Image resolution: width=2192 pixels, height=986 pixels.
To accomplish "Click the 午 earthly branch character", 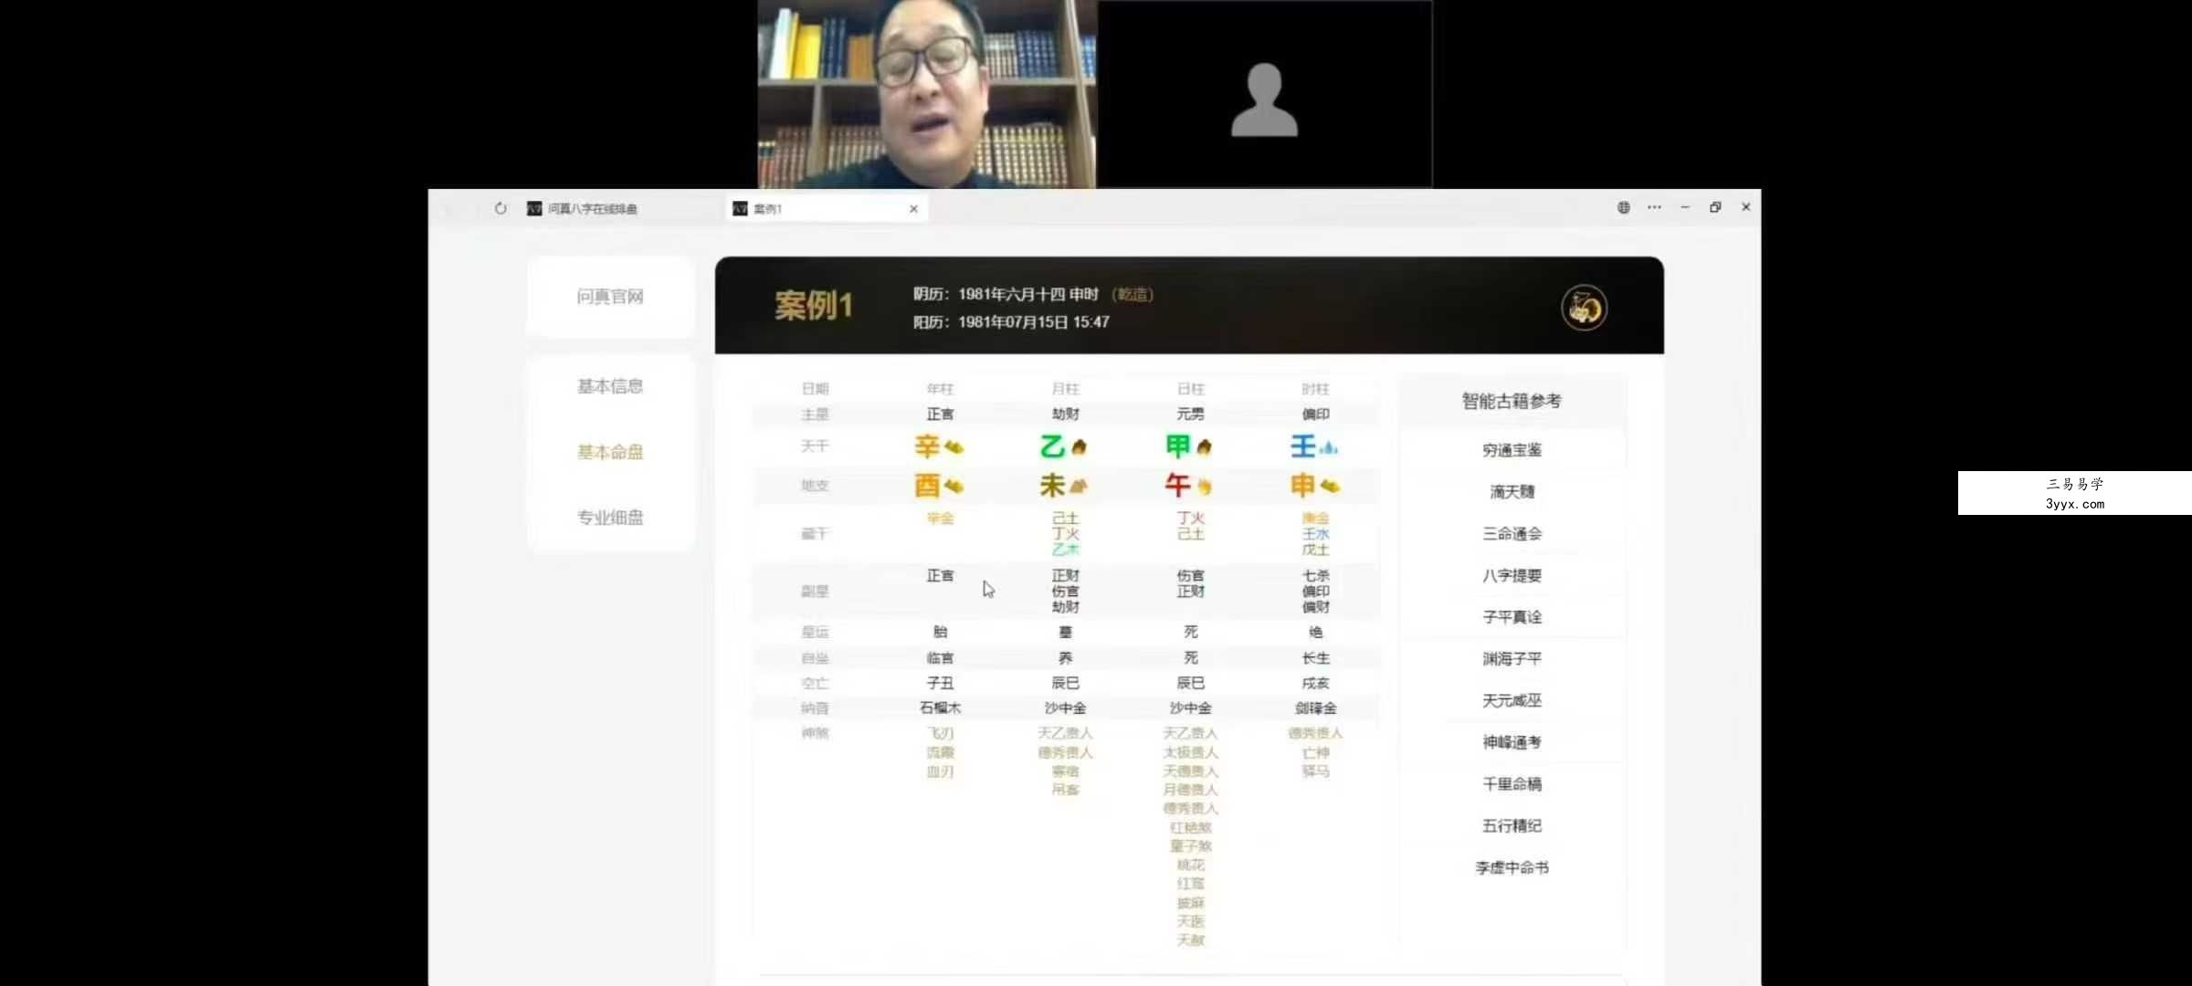I will pos(1177,486).
